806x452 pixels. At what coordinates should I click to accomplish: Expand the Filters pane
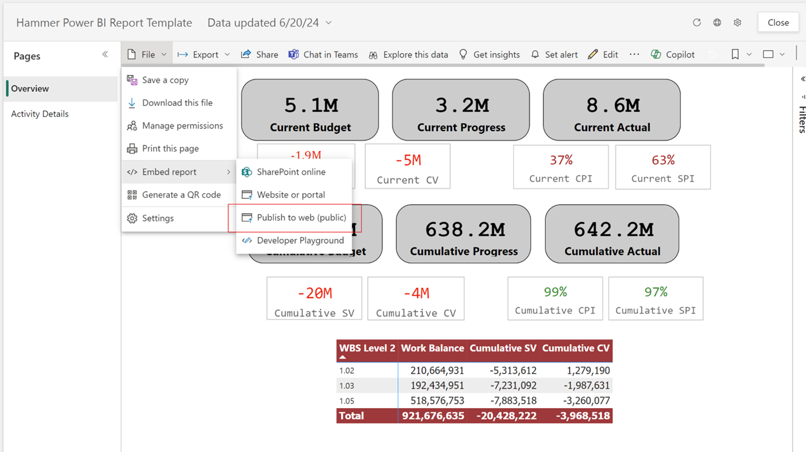pyautogui.click(x=803, y=79)
